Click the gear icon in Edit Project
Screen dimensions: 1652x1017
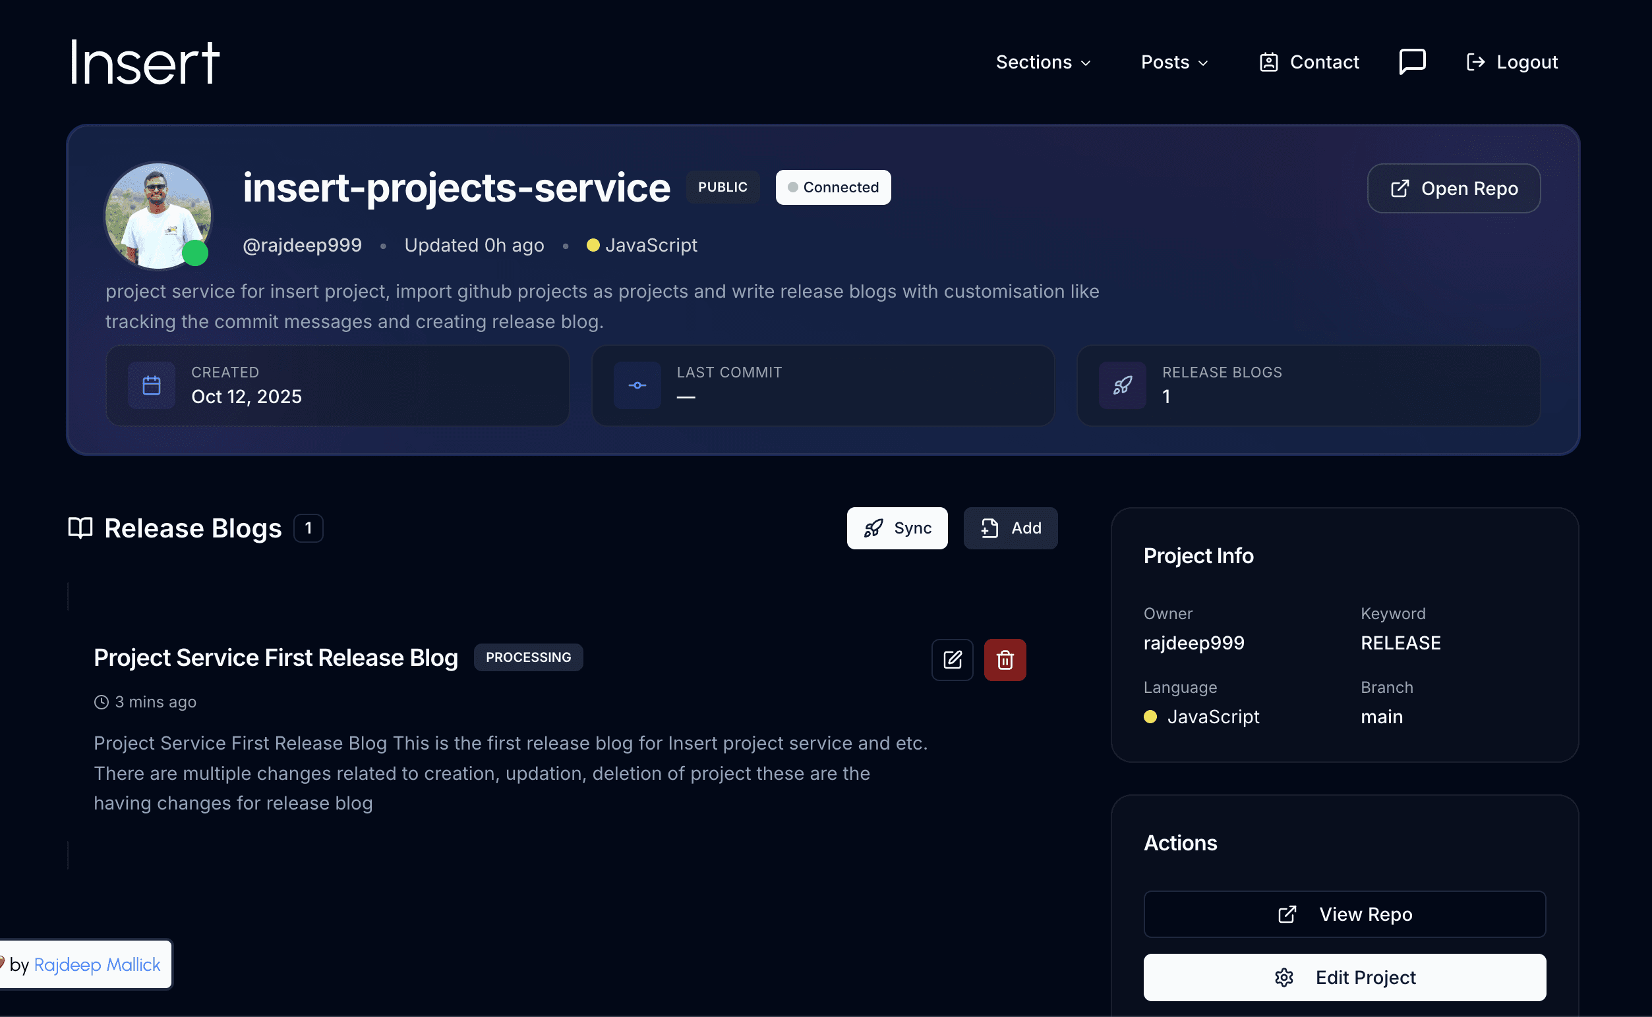pos(1283,977)
